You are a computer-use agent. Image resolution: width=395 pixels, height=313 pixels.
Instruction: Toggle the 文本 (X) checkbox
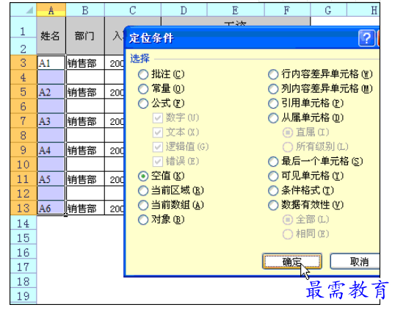(158, 132)
